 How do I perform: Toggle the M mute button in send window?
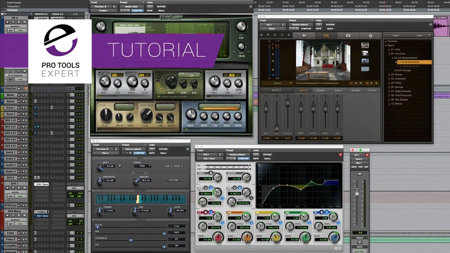[x=360, y=174]
